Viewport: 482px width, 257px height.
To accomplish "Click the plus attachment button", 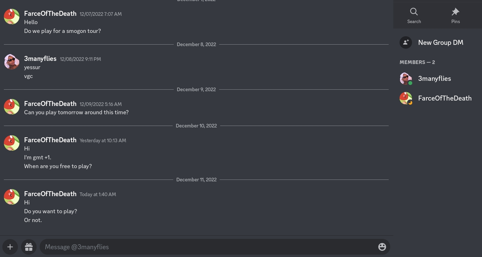I will coord(10,247).
